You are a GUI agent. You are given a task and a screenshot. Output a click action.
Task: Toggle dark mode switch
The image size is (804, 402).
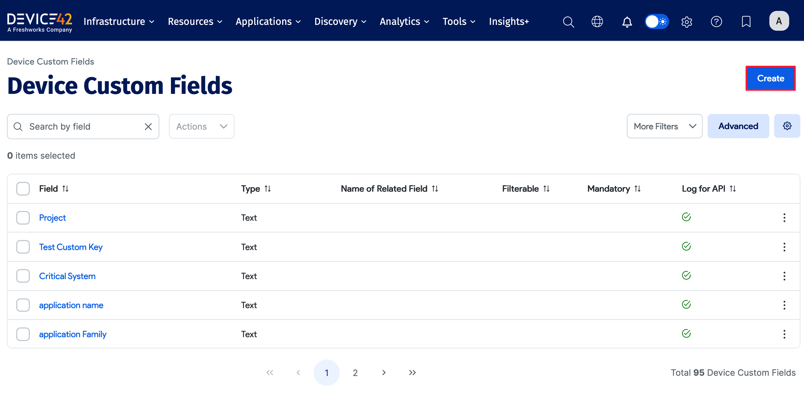point(657,22)
